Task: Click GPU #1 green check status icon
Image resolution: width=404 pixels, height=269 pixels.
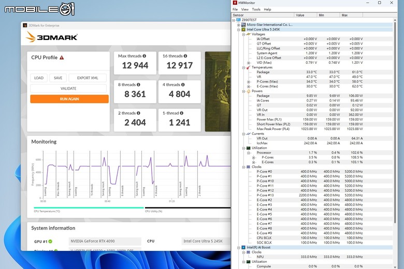Action: tap(50, 242)
